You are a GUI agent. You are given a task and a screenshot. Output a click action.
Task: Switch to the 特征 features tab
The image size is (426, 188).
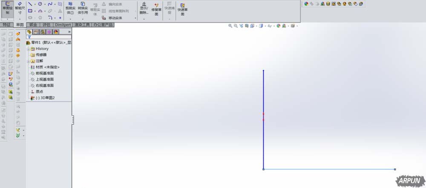(x=7, y=25)
